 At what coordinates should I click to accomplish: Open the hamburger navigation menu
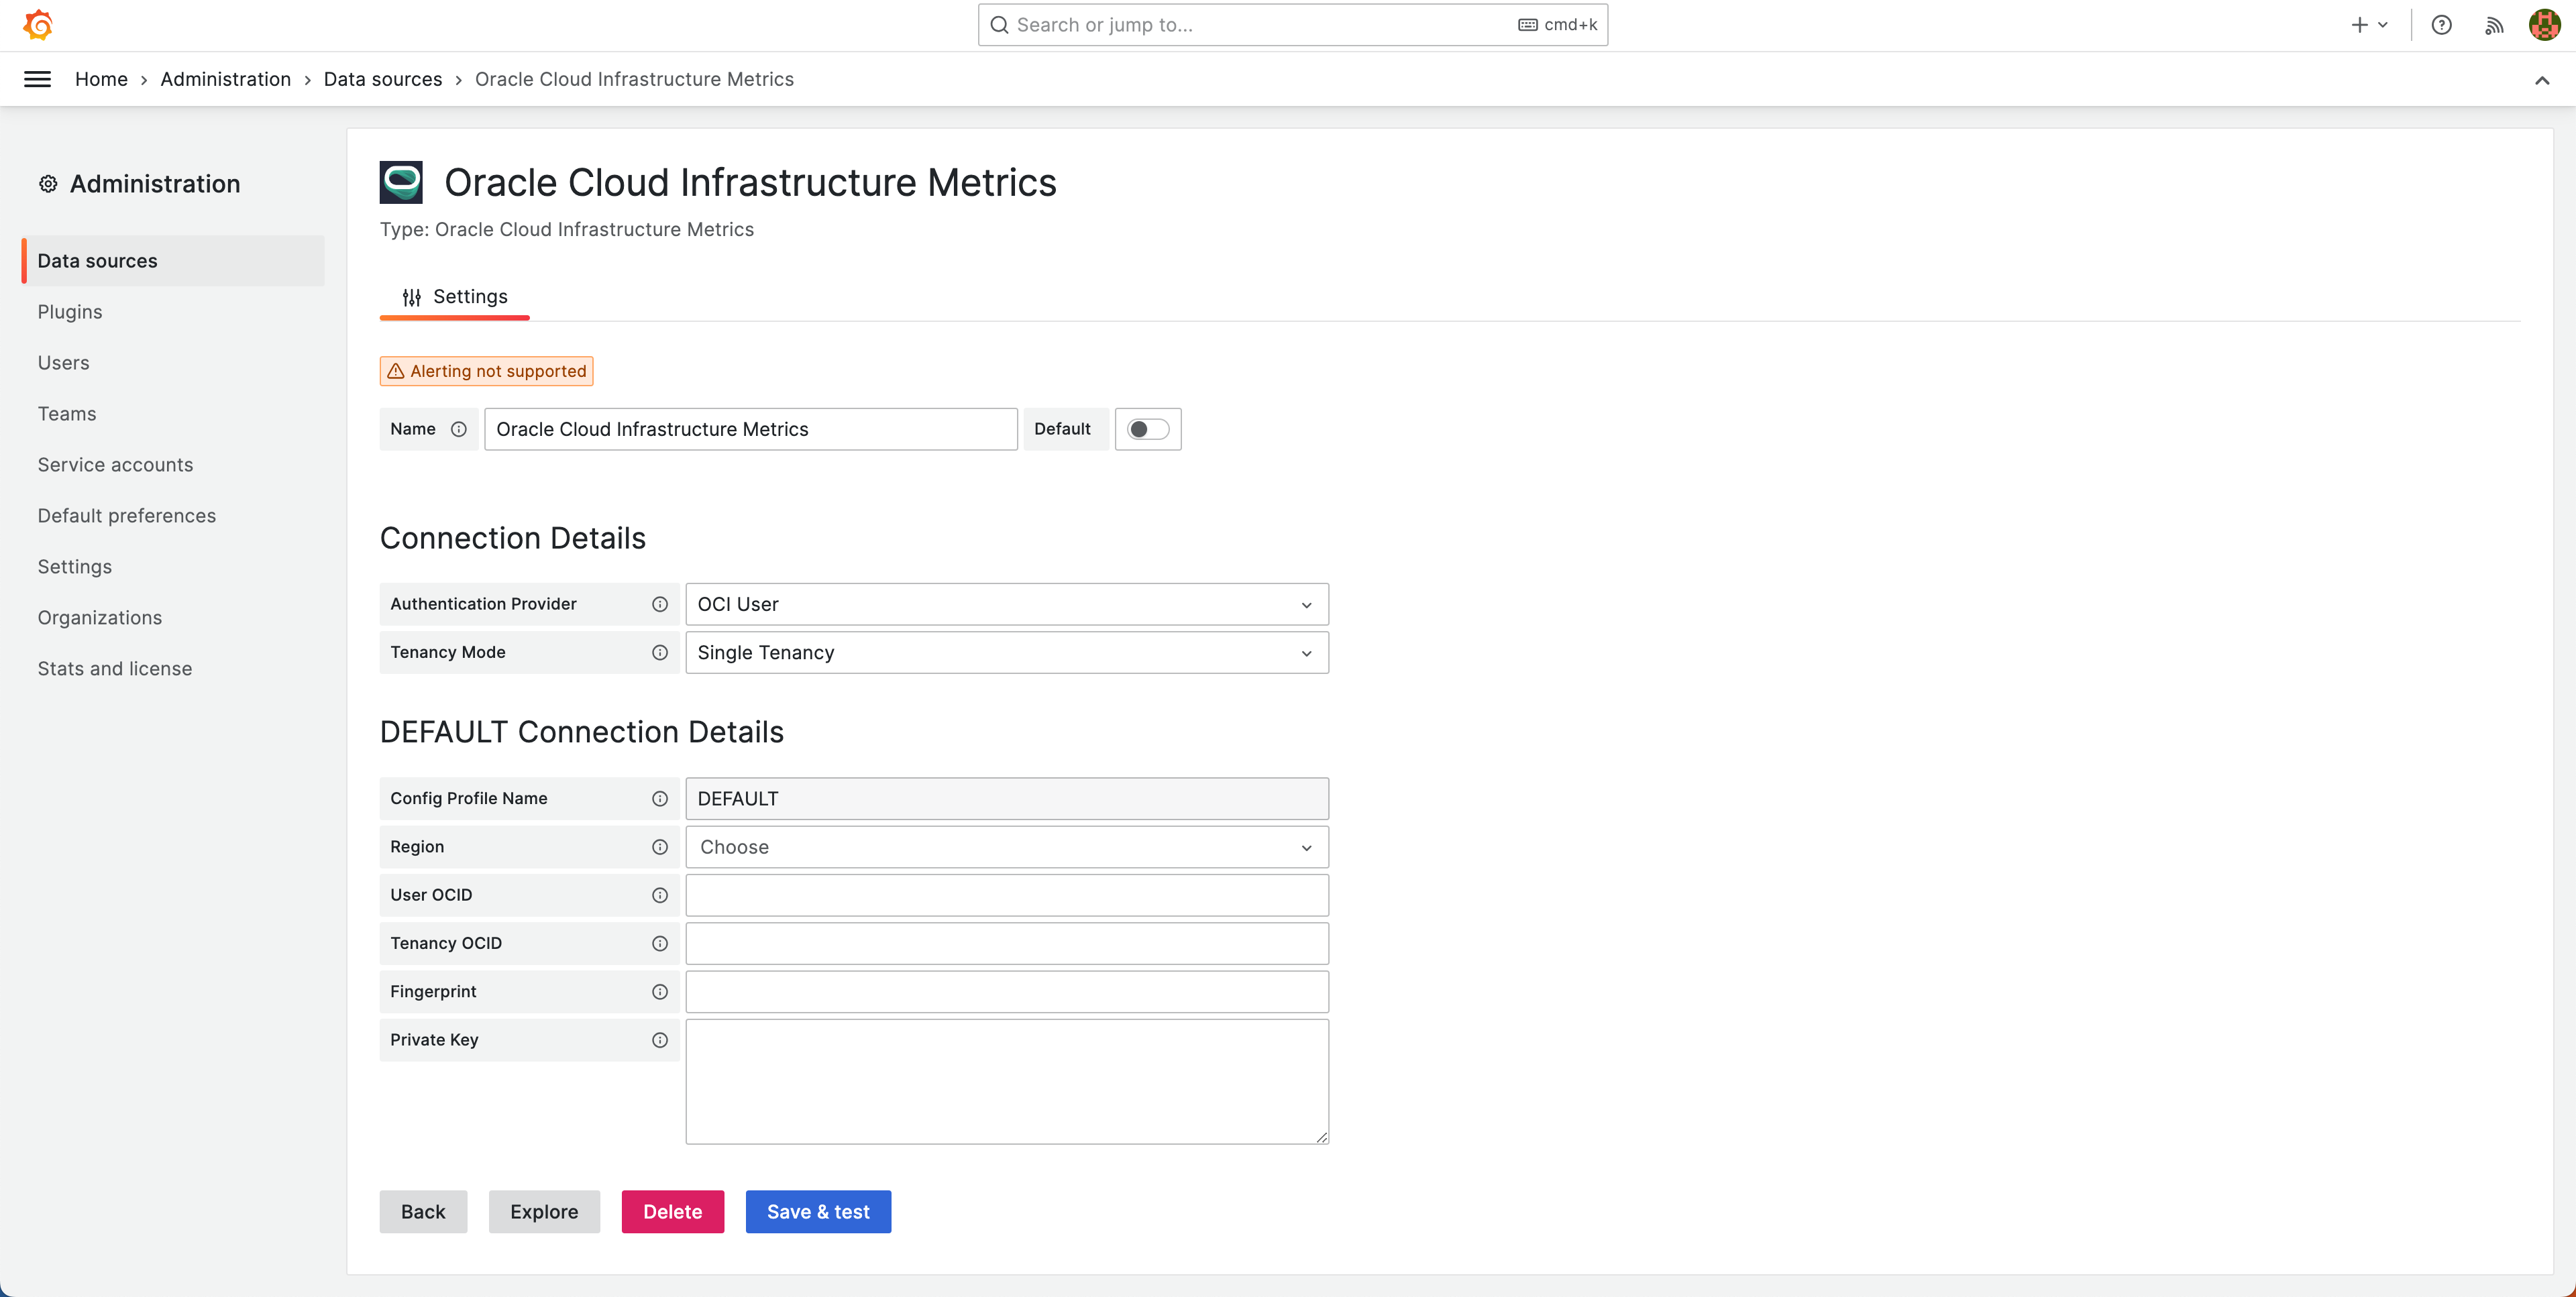click(x=37, y=79)
